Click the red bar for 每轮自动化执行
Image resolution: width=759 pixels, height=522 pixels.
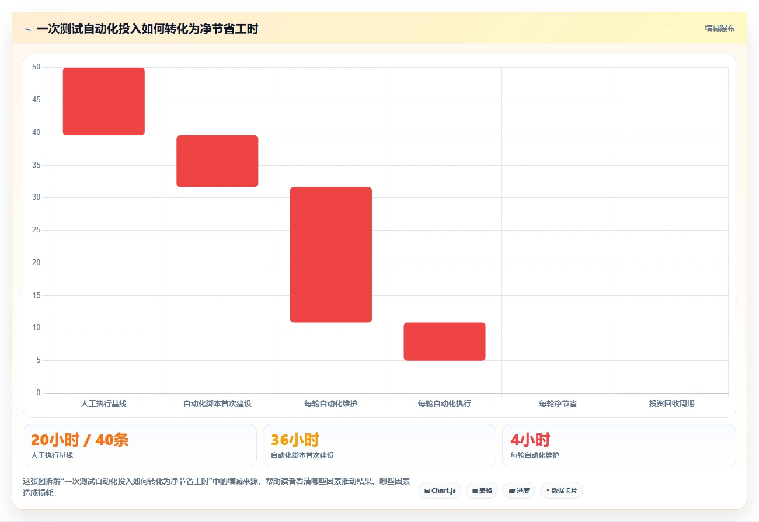click(444, 342)
